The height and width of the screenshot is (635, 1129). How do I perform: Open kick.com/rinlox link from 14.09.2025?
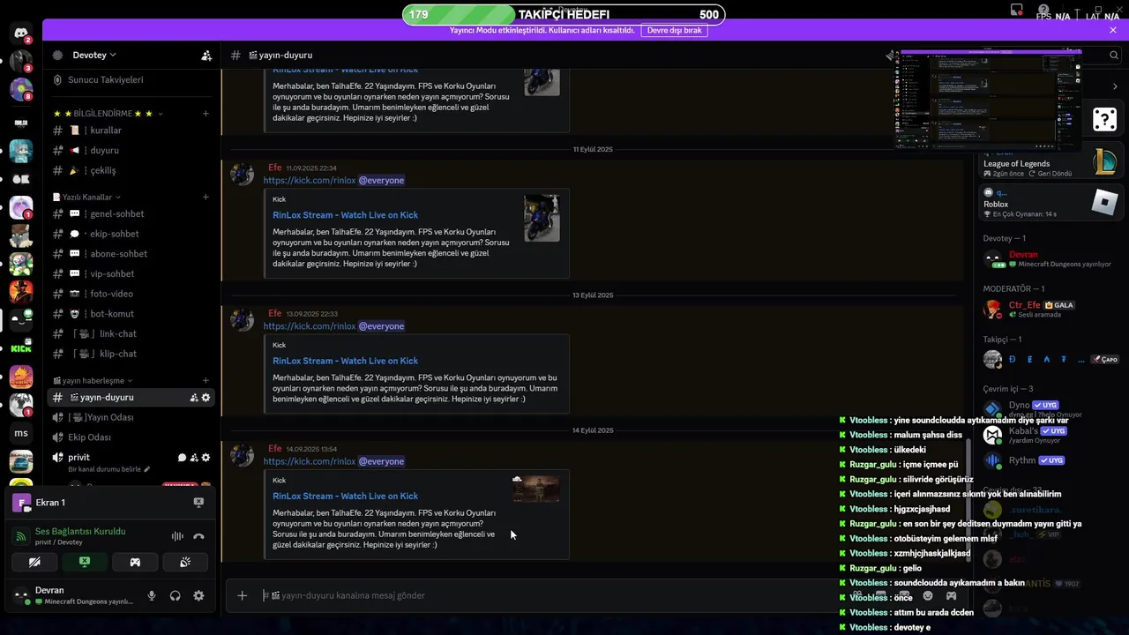tap(310, 461)
